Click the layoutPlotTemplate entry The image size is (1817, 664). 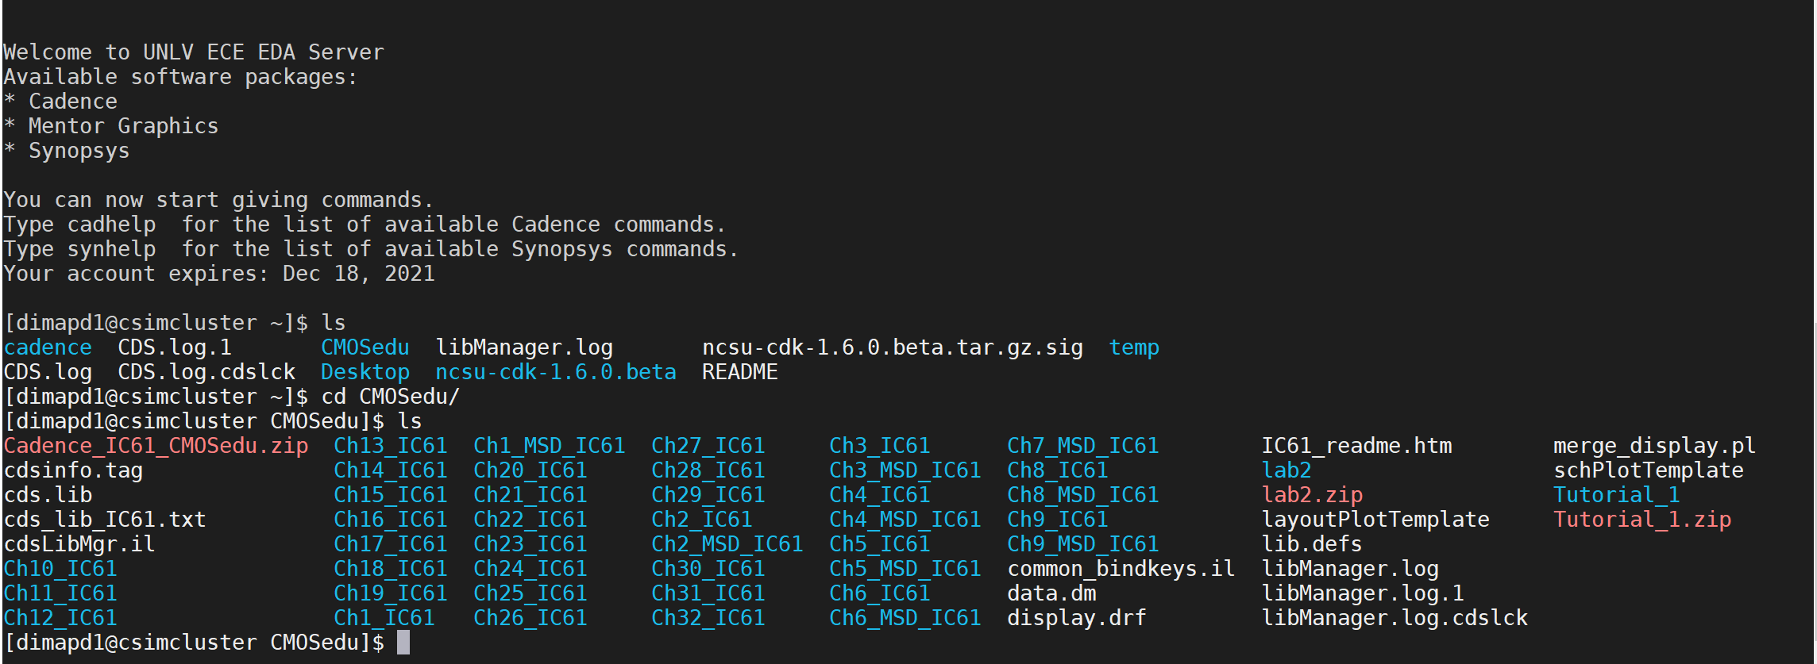point(1375,520)
